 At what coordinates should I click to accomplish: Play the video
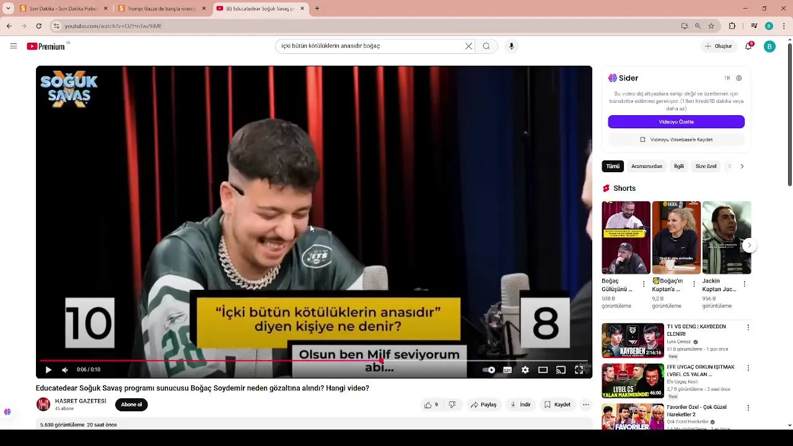(x=48, y=370)
